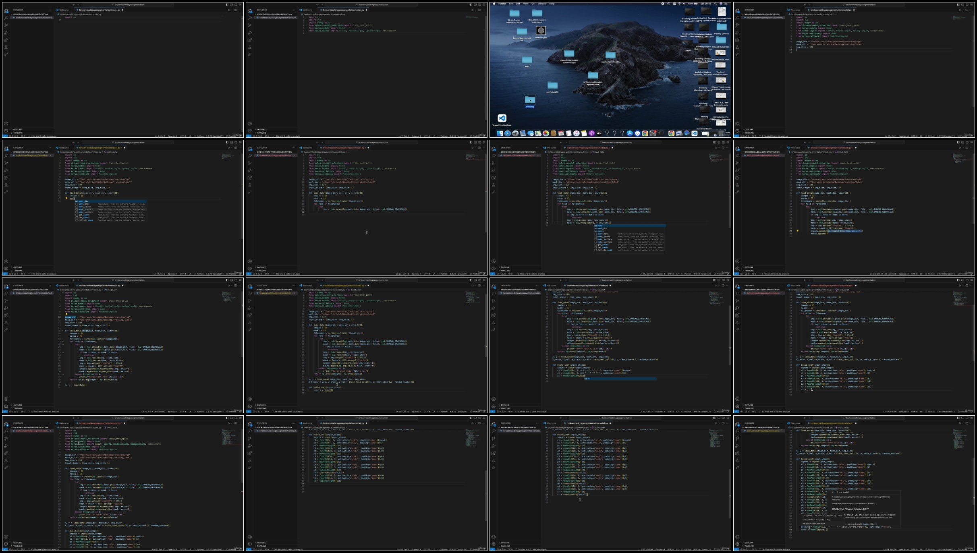Open Photos from the Dock
Image resolution: width=977 pixels, height=553 pixels.
[x=546, y=133]
